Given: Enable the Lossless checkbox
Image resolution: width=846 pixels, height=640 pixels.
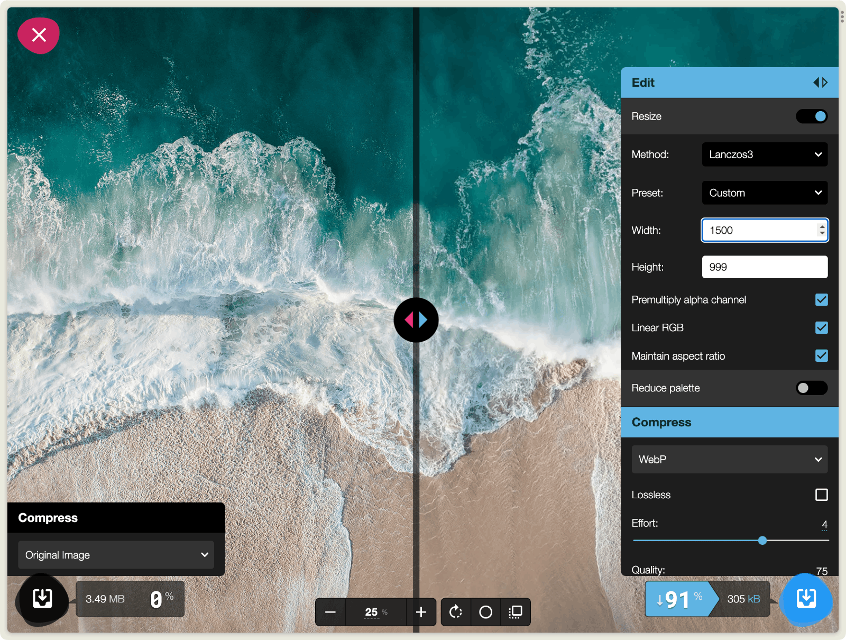Looking at the screenshot, I should (x=821, y=495).
